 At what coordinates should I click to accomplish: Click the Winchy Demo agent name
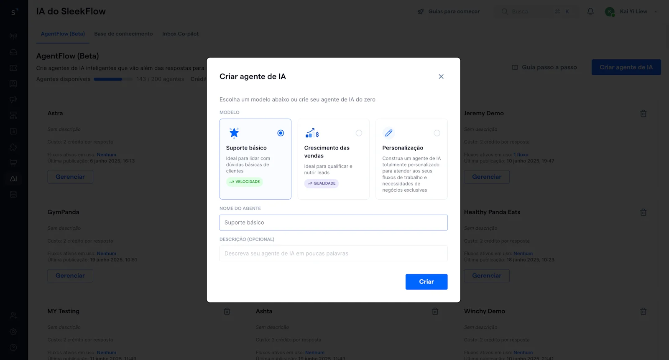click(485, 311)
